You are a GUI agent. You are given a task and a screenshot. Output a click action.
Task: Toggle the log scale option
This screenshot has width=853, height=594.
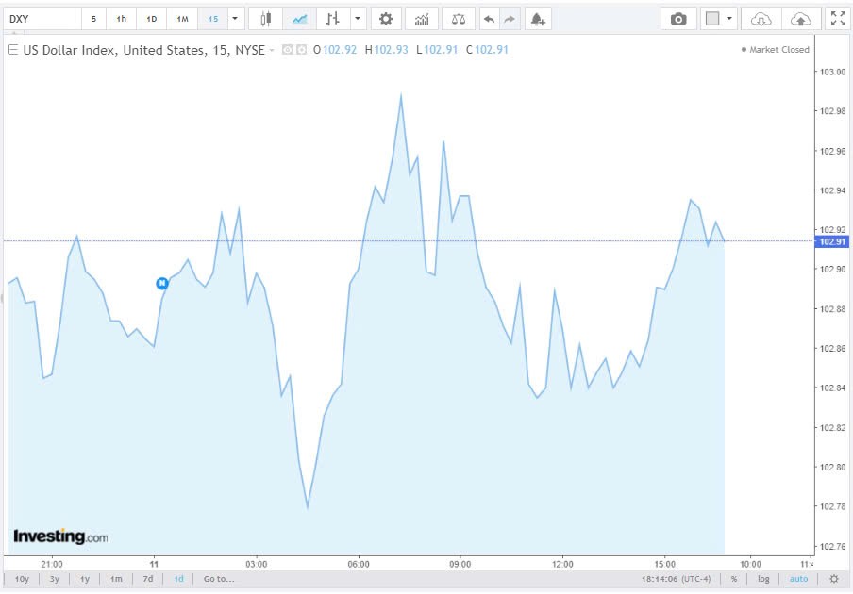click(763, 579)
